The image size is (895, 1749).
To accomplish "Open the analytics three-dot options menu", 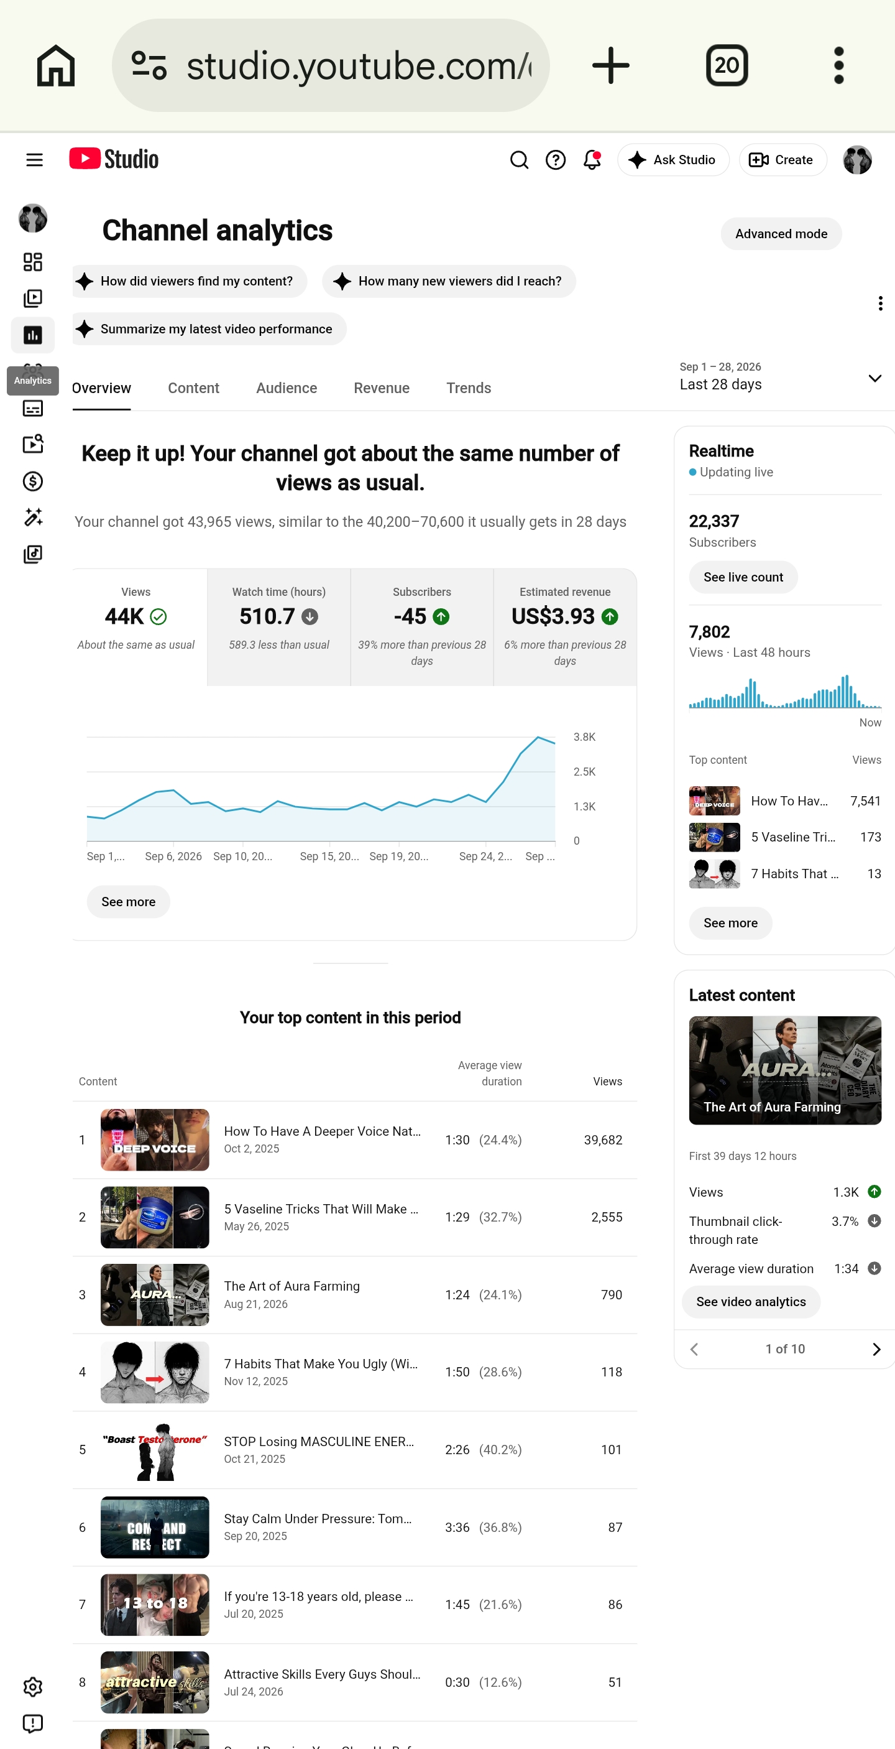I will (x=880, y=304).
